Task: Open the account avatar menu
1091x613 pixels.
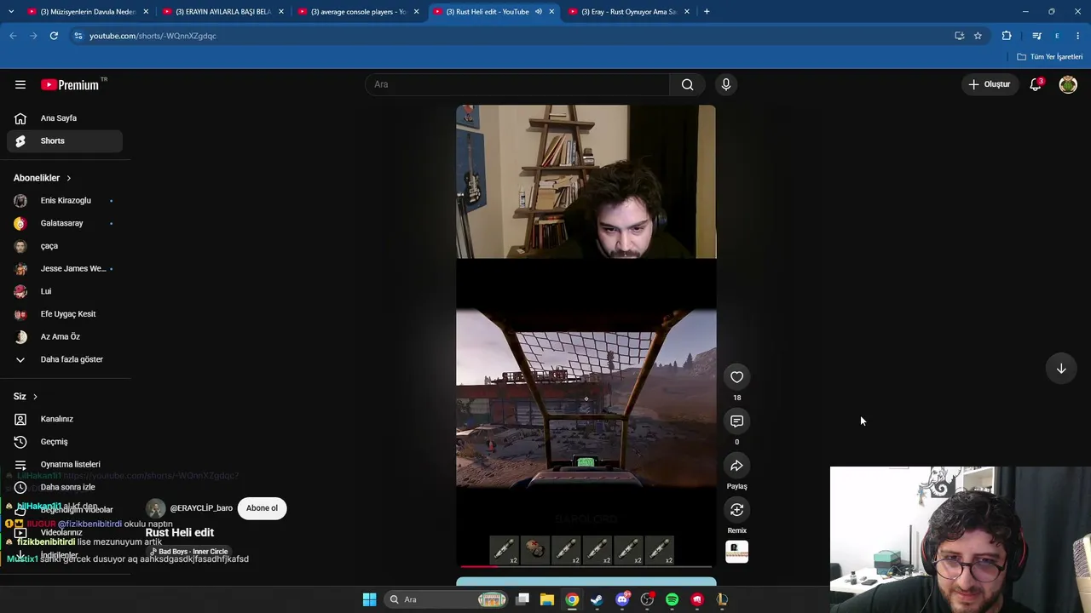Action: (1068, 84)
